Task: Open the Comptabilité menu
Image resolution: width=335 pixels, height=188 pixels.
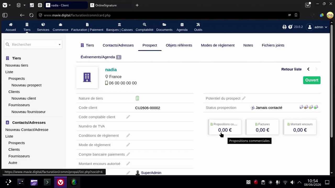Action: (144, 27)
